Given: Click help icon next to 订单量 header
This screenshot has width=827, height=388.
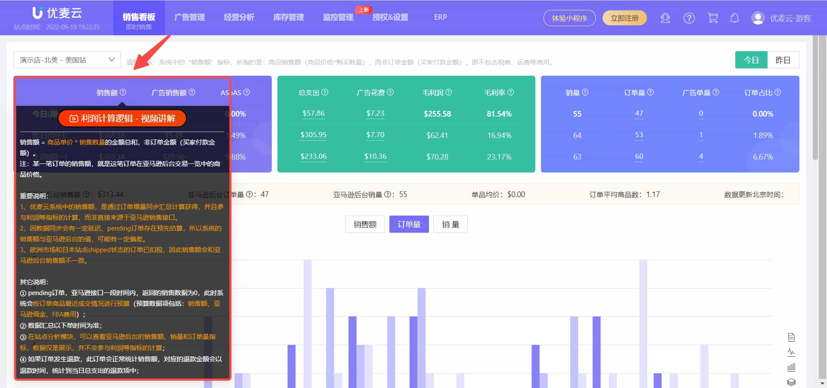Looking at the screenshot, I should coord(651,92).
